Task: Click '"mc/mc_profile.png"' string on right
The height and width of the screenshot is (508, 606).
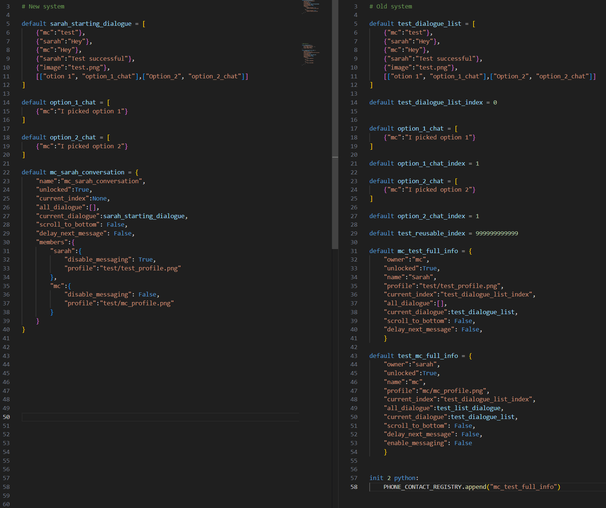Action: tap(453, 391)
